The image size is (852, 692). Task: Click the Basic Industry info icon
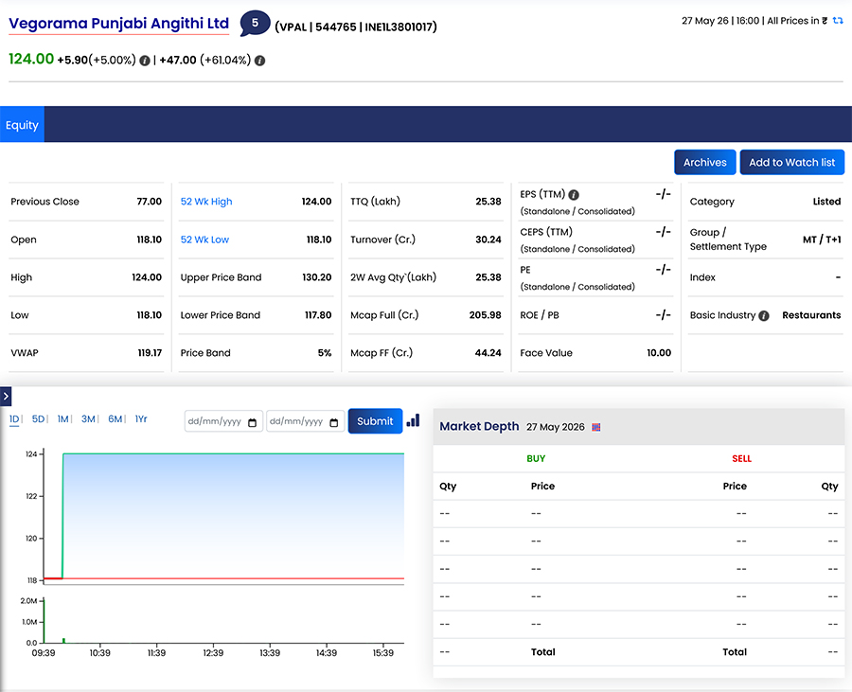coord(763,315)
